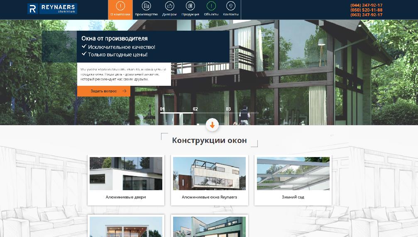
Task: Switch to slide 03 in banner
Action: pyautogui.click(x=228, y=109)
